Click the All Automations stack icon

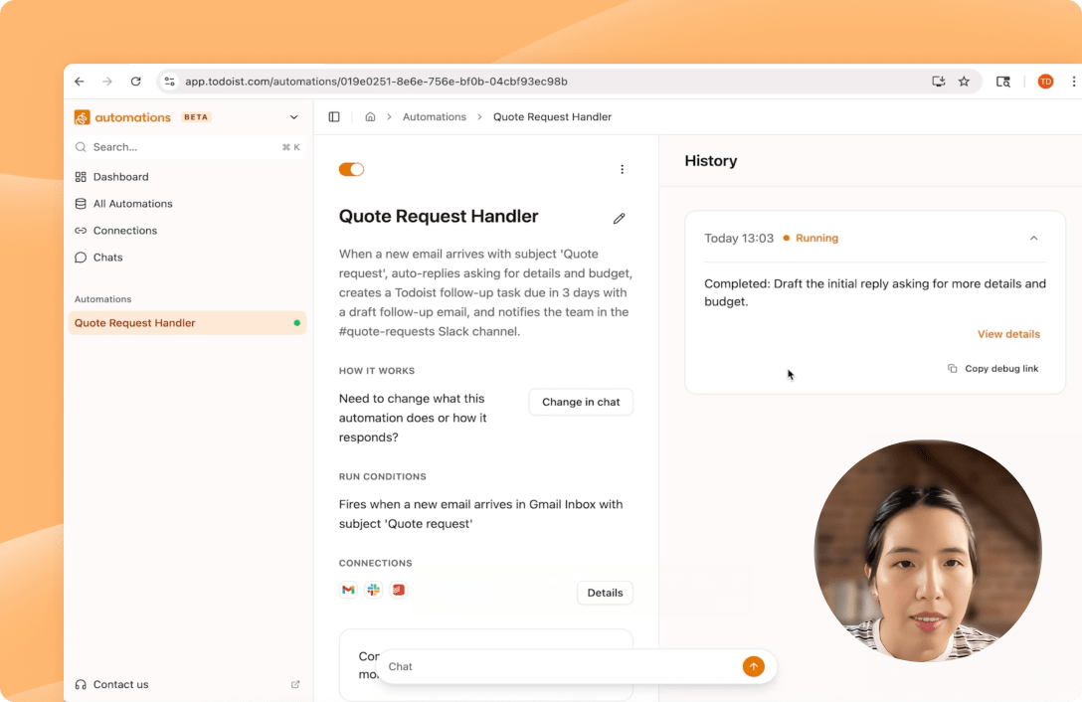tap(81, 204)
